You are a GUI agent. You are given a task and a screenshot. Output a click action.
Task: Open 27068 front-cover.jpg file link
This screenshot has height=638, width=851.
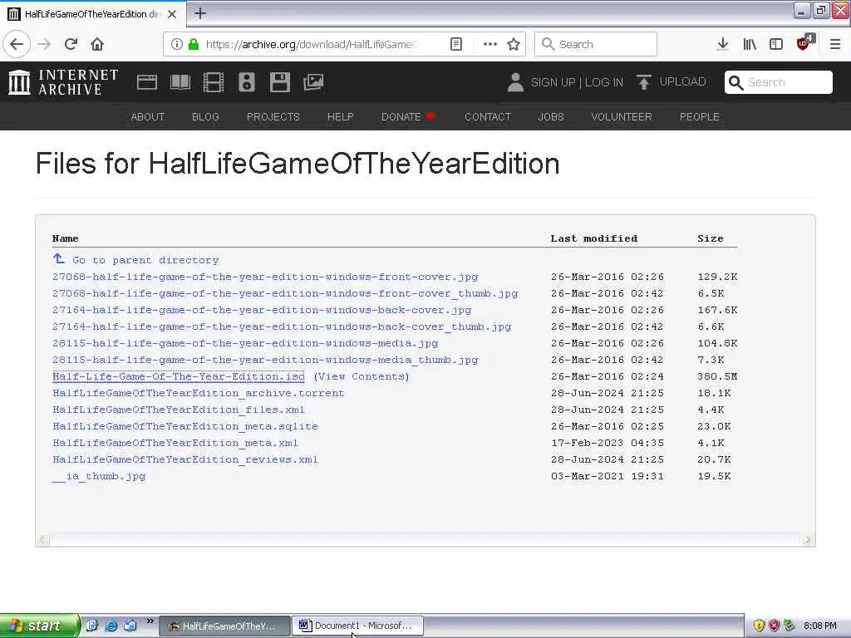pos(265,277)
